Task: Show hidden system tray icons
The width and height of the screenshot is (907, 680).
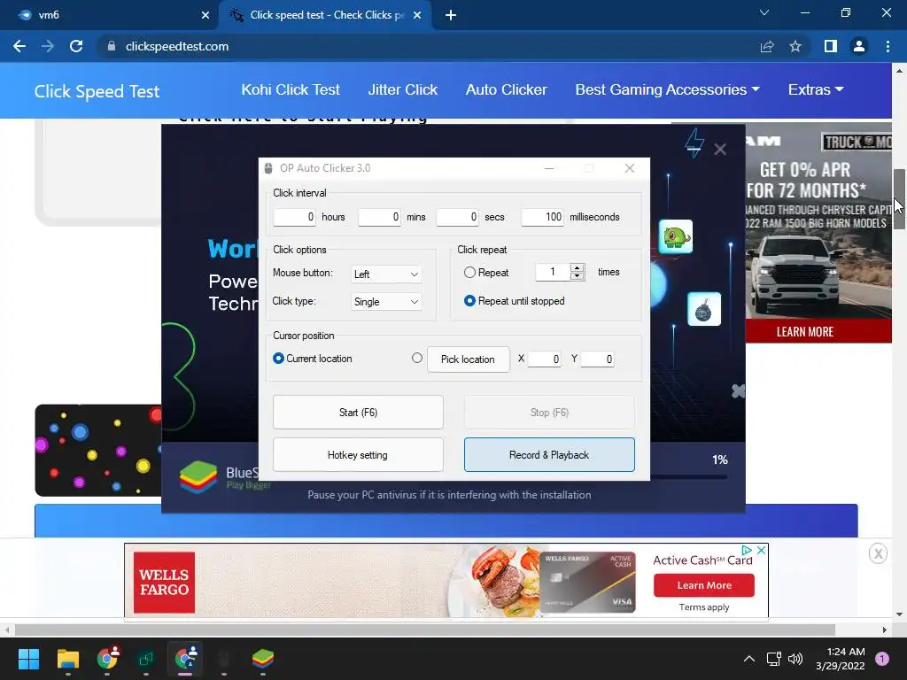Action: click(x=749, y=659)
